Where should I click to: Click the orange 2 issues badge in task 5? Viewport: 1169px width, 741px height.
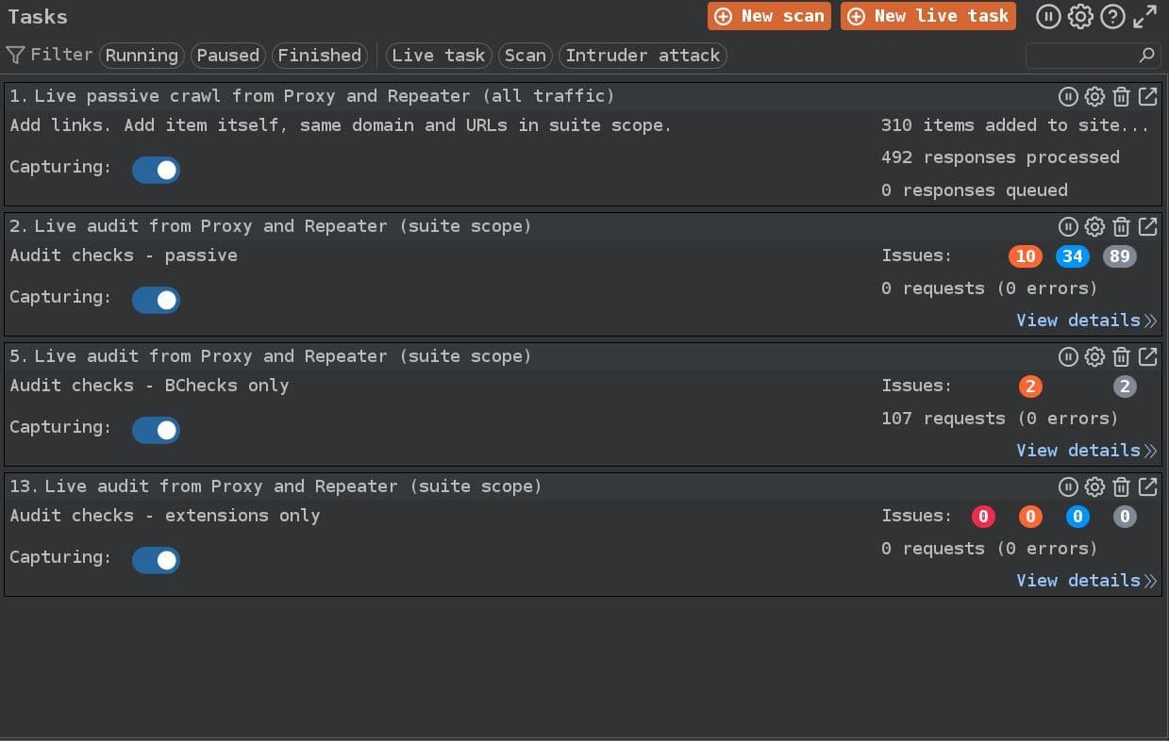[x=1030, y=387]
